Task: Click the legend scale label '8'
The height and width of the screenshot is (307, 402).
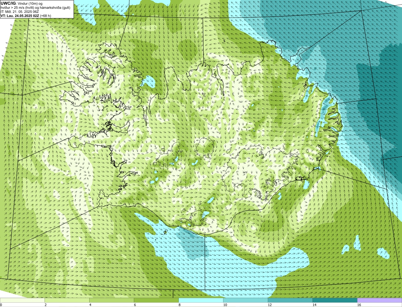Action: point(179,305)
